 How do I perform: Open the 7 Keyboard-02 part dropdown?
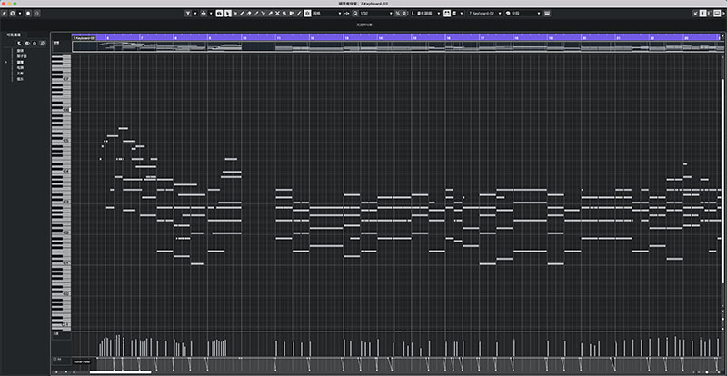(485, 14)
